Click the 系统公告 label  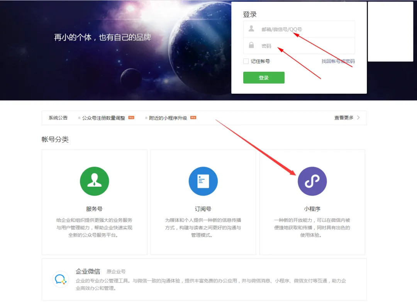[58, 118]
